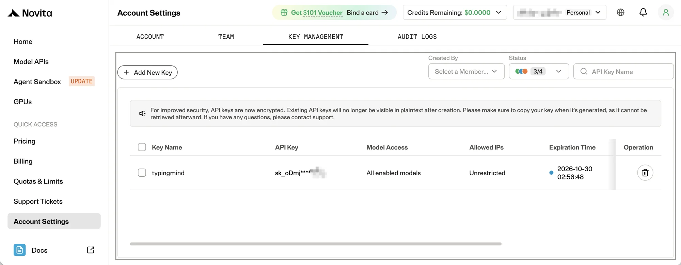Open Model APIs in sidebar
The image size is (681, 265).
pyautogui.click(x=31, y=61)
